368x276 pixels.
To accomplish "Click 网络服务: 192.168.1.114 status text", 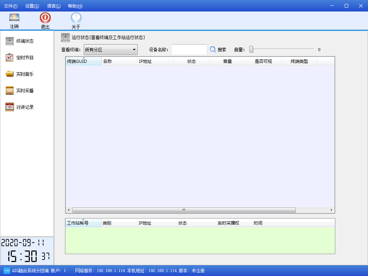I will click(x=100, y=271).
